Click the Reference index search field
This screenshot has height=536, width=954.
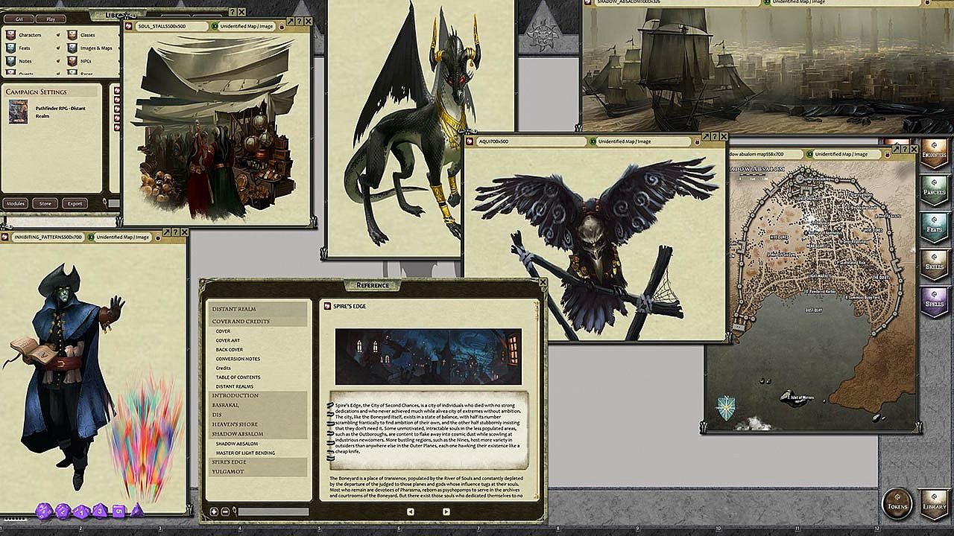pos(273,511)
